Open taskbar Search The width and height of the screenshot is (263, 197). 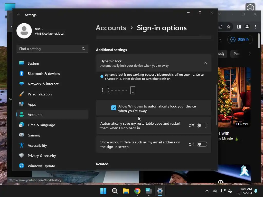click(115, 191)
